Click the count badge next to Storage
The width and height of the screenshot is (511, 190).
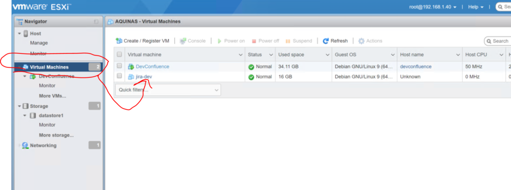coord(94,106)
